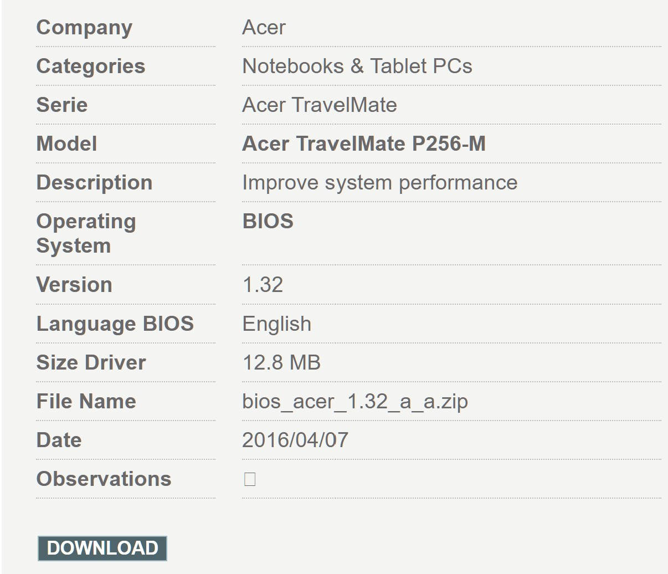Viewport: 668px width, 574px height.
Task: Click the Acer TravelMate P256-M model name
Action: point(364,143)
